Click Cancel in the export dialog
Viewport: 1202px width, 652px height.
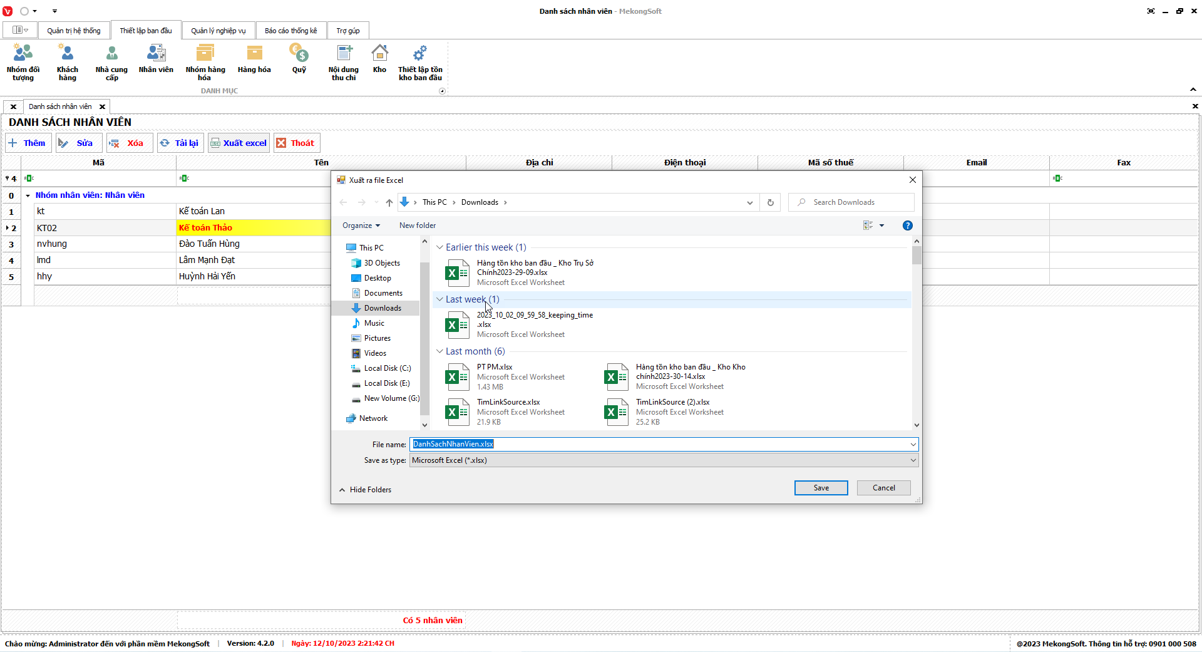883,488
